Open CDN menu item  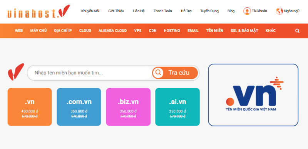coord(152,31)
